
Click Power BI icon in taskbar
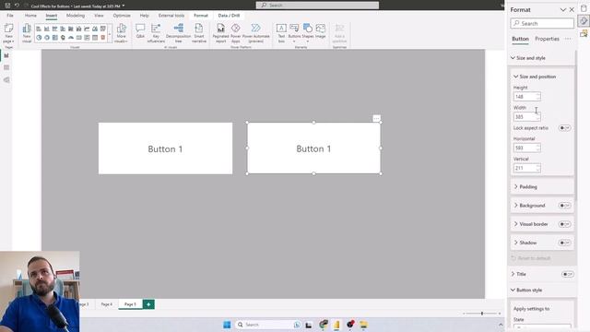coord(336,325)
